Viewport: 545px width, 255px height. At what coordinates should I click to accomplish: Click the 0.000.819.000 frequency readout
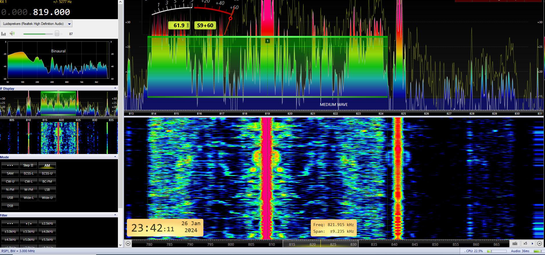click(36, 12)
